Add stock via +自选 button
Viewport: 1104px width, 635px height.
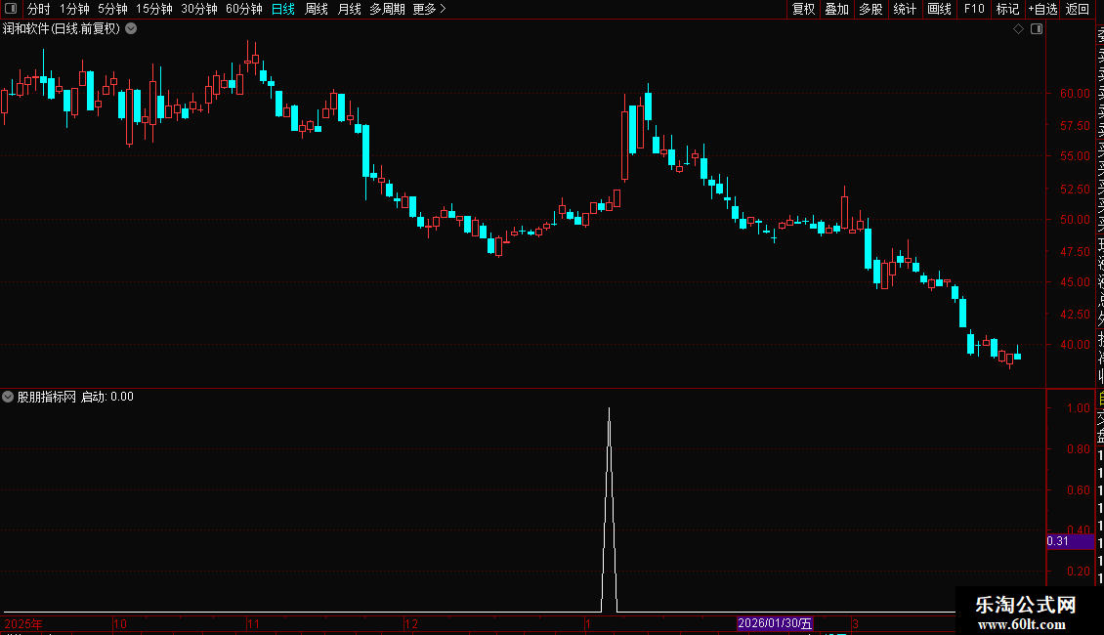[1042, 9]
